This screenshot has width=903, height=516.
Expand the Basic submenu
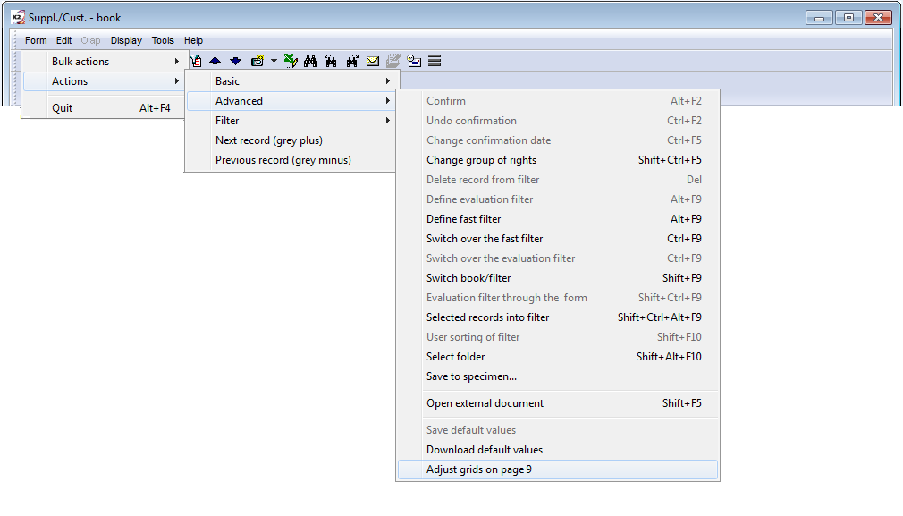pyautogui.click(x=291, y=81)
